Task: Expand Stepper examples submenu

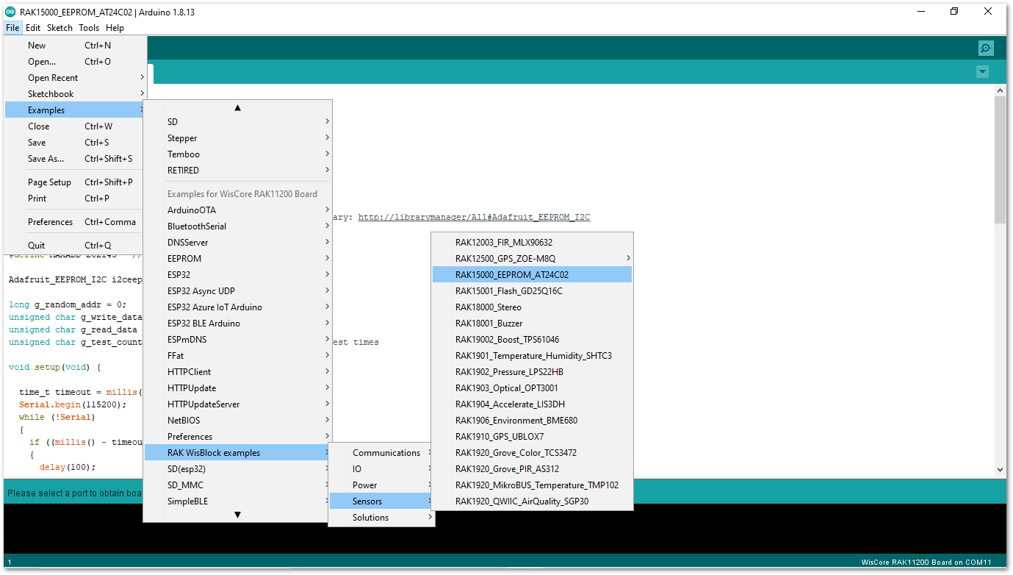Action: (x=238, y=138)
